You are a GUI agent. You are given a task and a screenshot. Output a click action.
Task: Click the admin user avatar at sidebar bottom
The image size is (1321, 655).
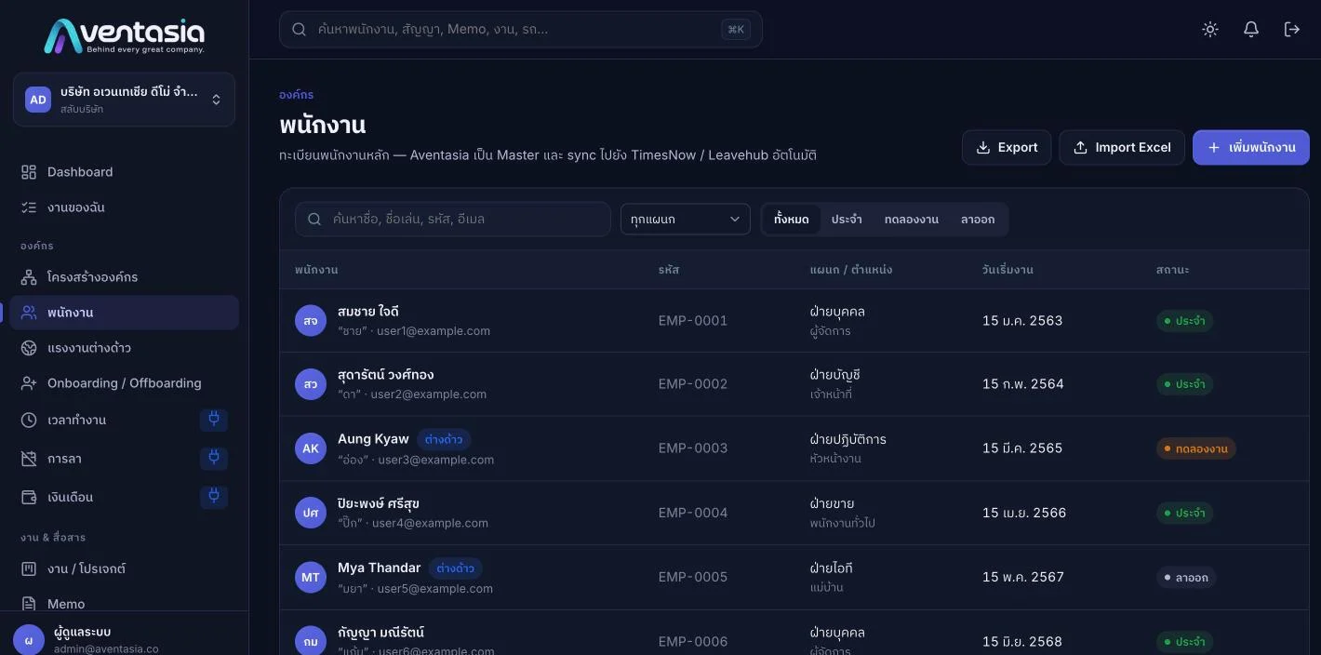click(29, 640)
